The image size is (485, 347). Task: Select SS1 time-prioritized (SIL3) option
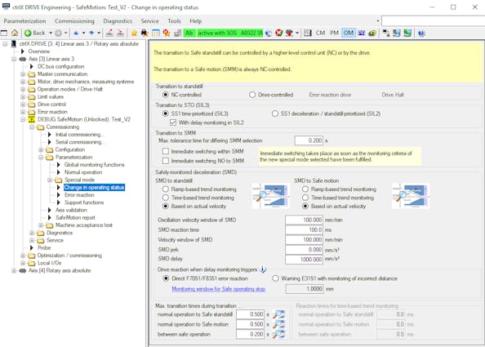[166, 113]
